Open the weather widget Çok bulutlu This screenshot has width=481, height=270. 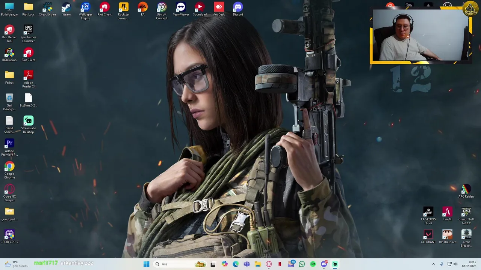tap(16, 264)
